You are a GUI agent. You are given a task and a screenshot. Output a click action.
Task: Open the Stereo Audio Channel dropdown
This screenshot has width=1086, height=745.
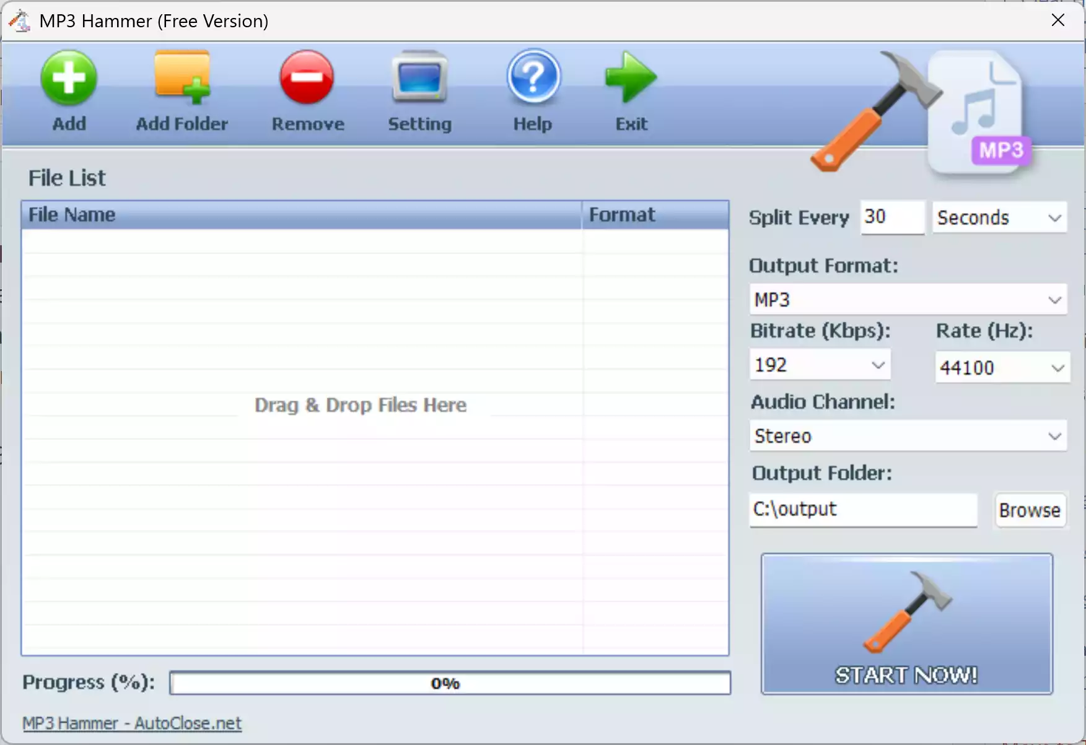click(x=908, y=436)
